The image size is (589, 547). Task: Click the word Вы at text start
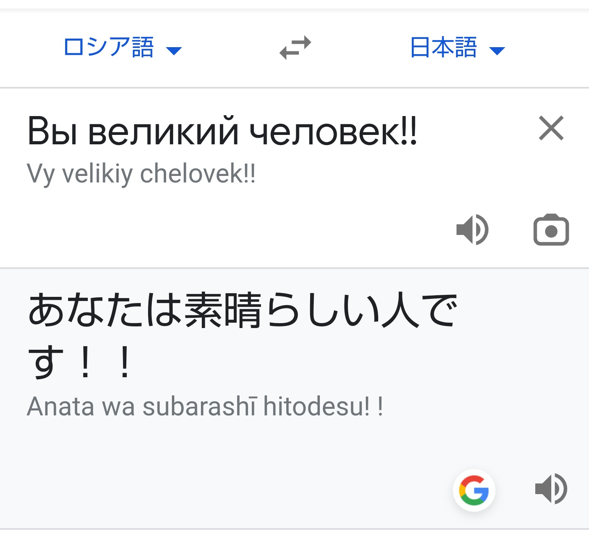(x=52, y=131)
